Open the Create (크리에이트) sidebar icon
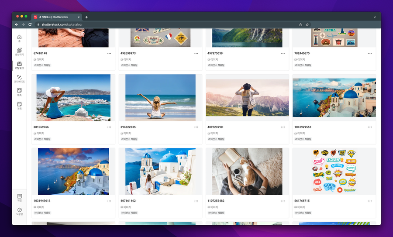Screen dimensions: 393x237 point(19,79)
